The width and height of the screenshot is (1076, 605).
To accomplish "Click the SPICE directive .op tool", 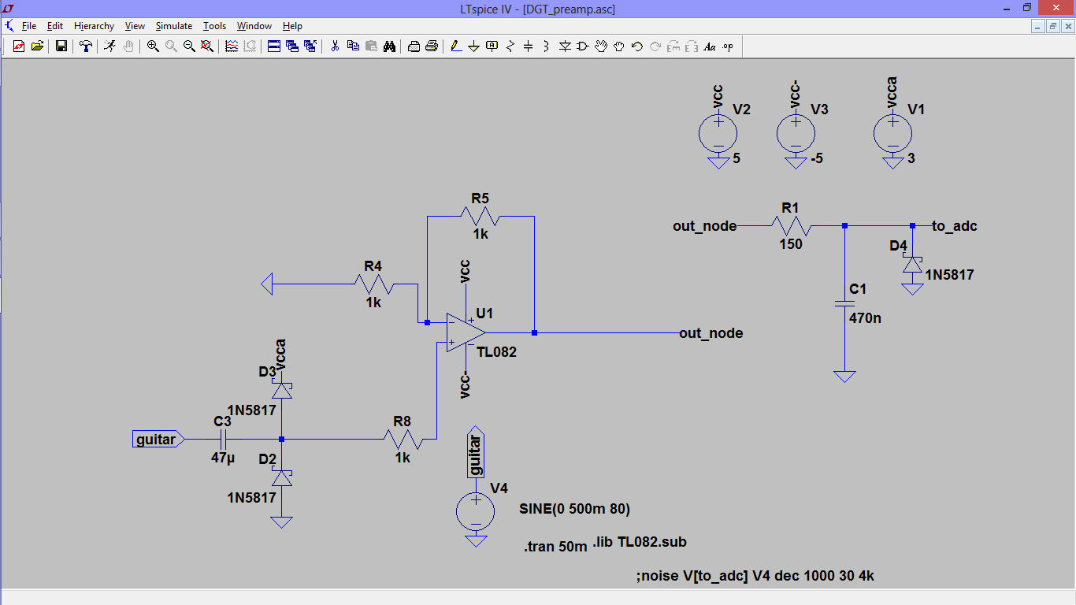I will [728, 46].
